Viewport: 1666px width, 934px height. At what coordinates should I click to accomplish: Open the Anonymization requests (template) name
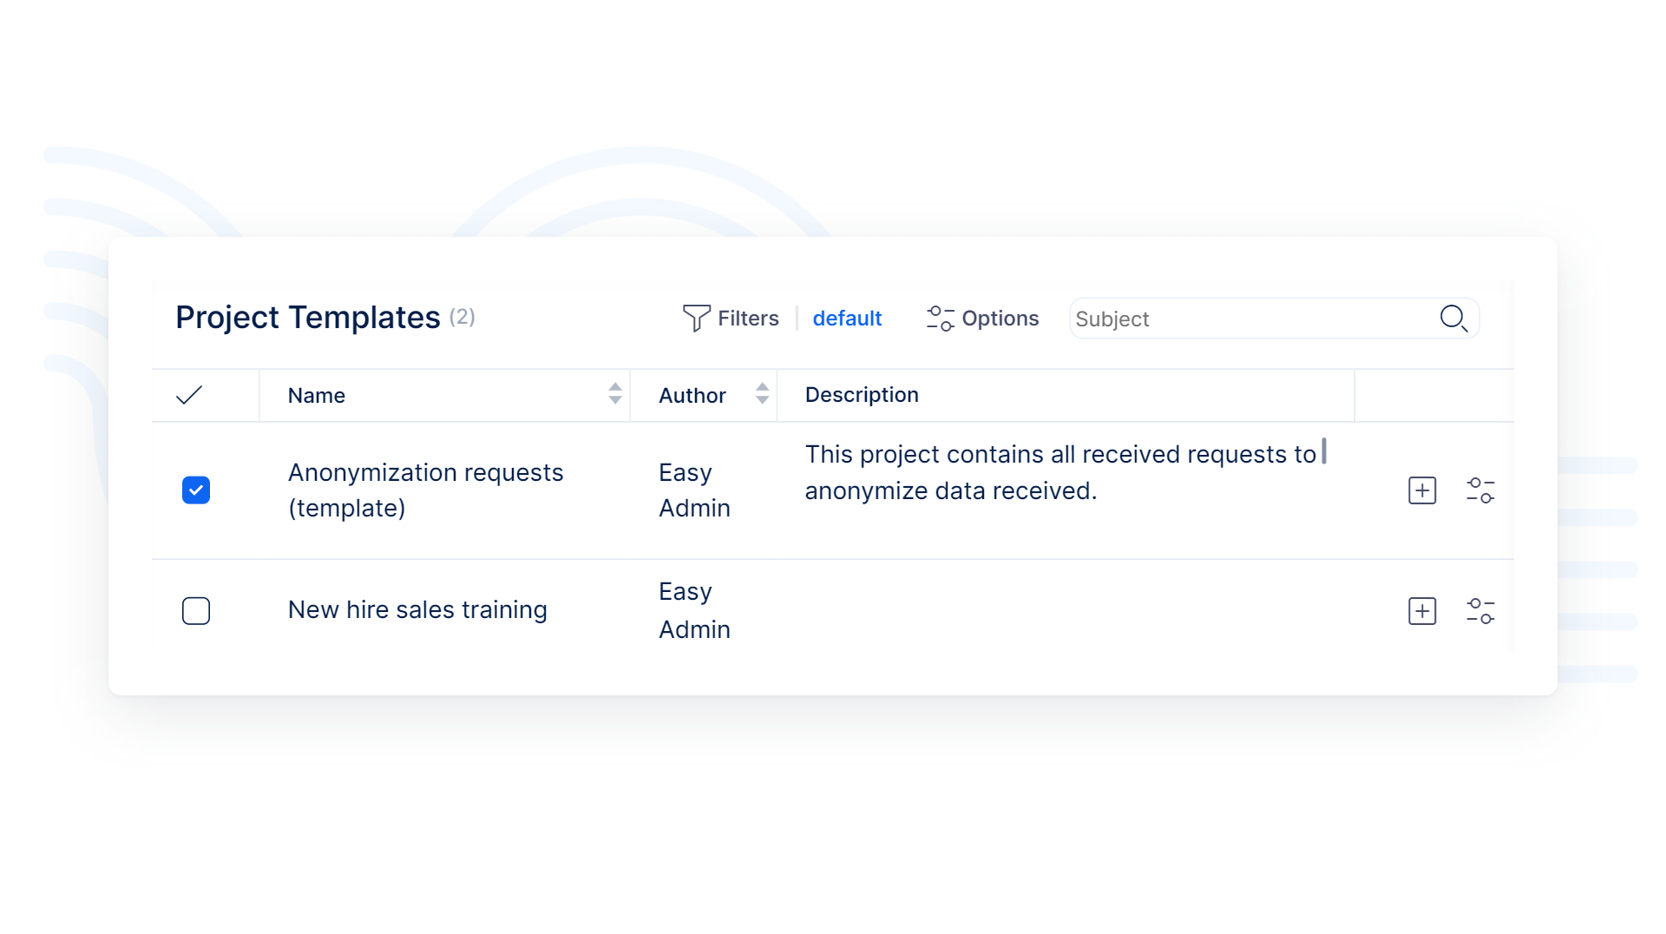pyautogui.click(x=426, y=490)
